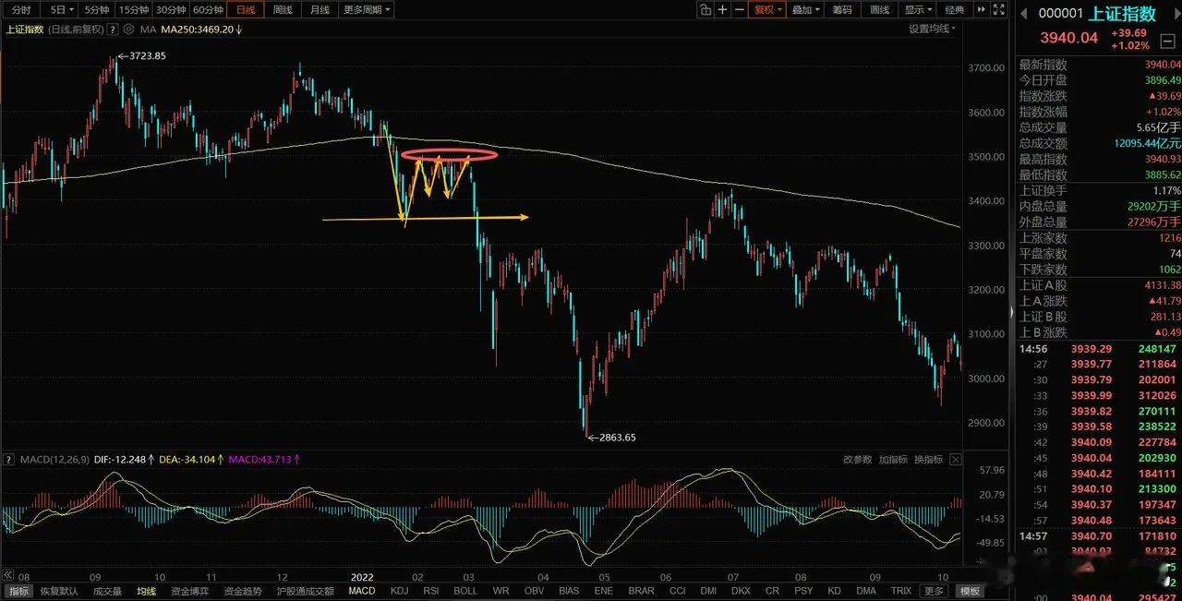Select 30分钟 period tab
The width and height of the screenshot is (1182, 601).
click(x=170, y=10)
